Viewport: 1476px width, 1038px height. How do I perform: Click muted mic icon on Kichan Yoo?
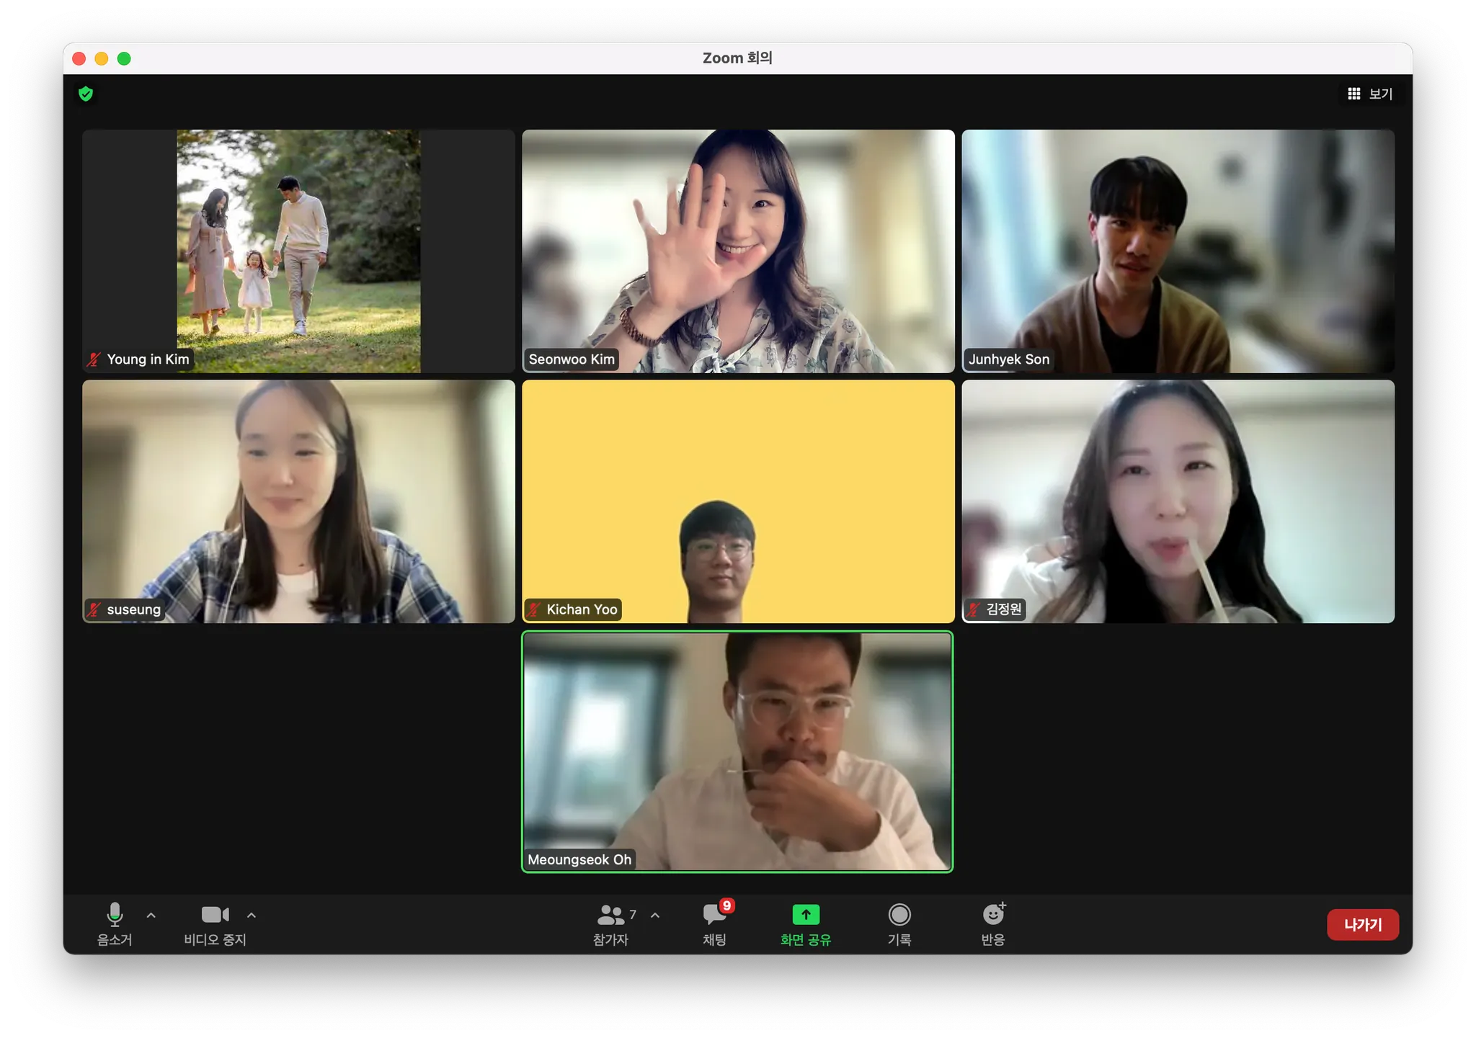[534, 609]
